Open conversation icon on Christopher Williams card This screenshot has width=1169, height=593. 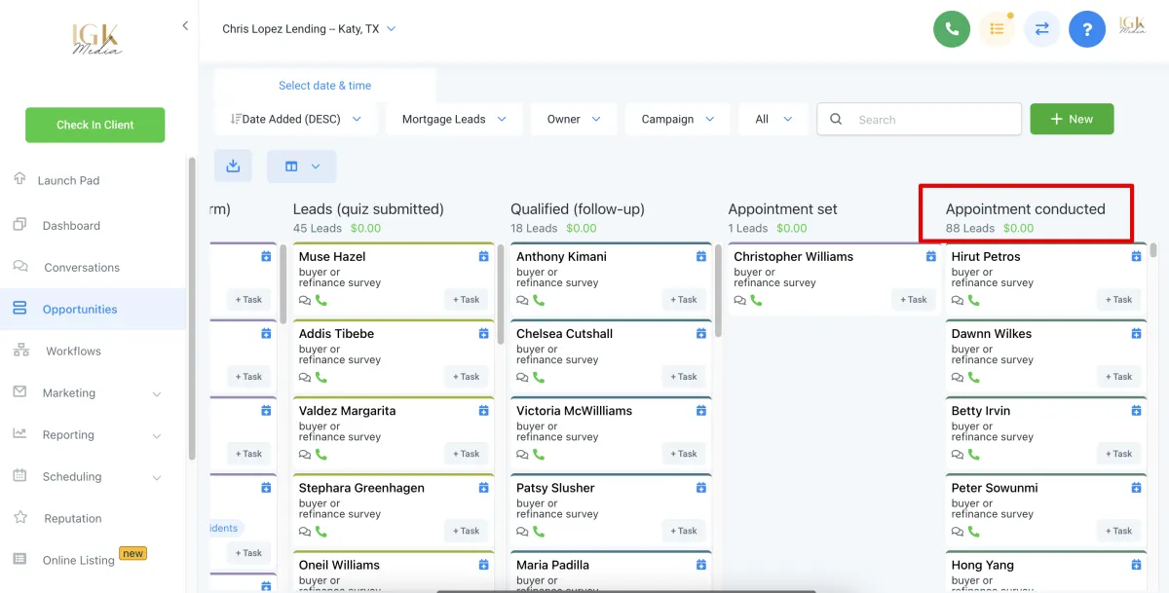pyautogui.click(x=740, y=300)
